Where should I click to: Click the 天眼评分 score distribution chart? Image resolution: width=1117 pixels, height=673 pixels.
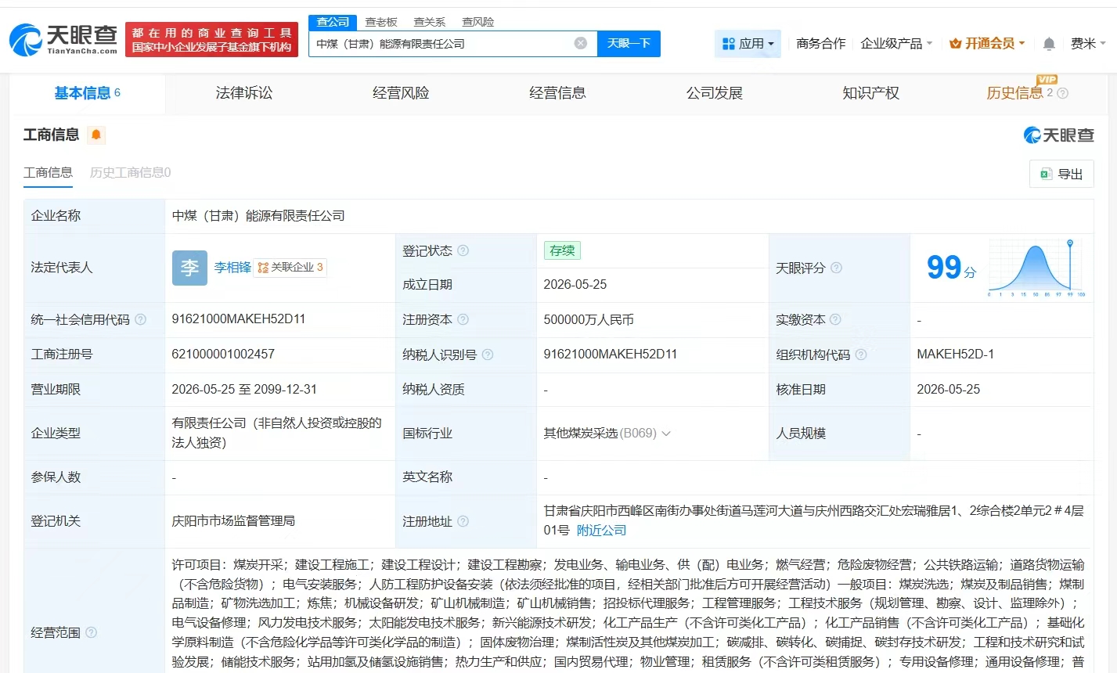tap(1036, 268)
